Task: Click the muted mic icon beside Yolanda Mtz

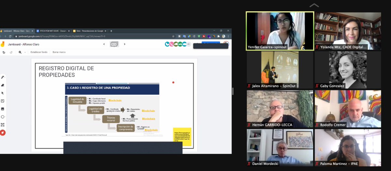Action: (317, 47)
